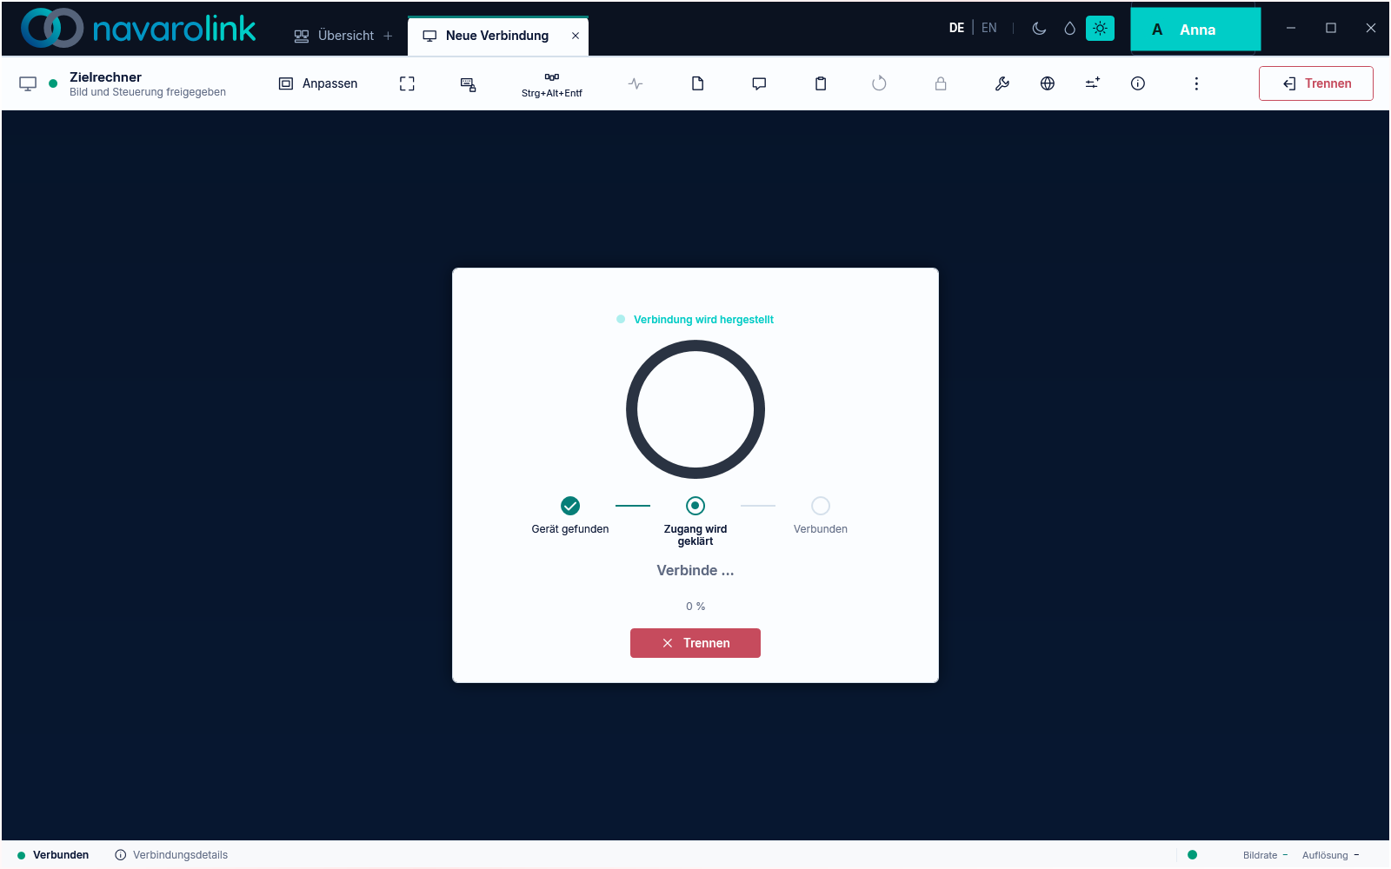This screenshot has height=869, width=1391.
Task: Switch language to EN
Action: coord(989,28)
